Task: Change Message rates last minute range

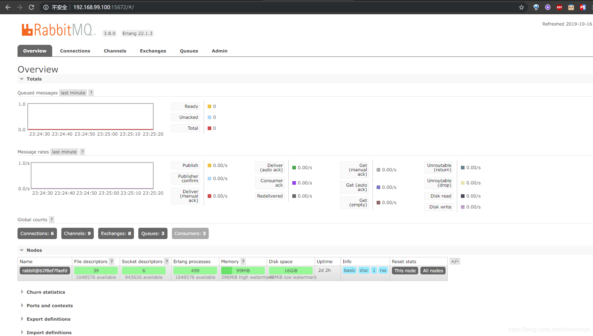Action: [x=64, y=152]
